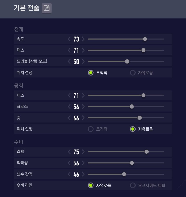Viewport: 186px width, 197px height.
Task: Click the edit icon beside 기본 전술
Action: (x=47, y=8)
